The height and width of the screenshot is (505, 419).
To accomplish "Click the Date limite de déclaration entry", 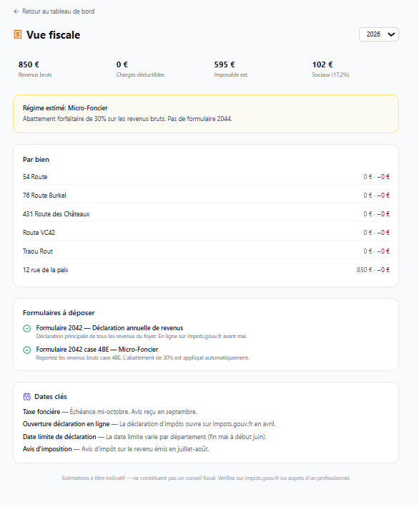I will [x=144, y=437].
